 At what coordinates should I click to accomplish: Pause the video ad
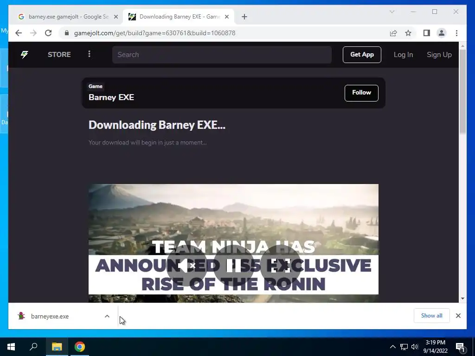(x=233, y=266)
